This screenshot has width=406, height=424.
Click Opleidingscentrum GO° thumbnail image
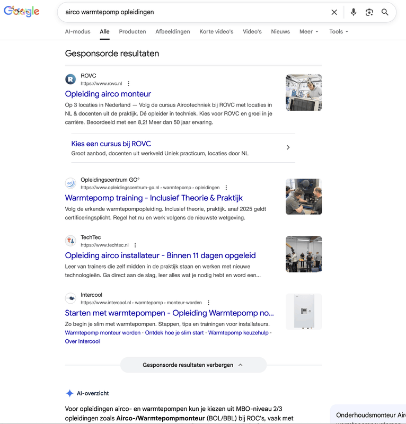click(x=304, y=197)
